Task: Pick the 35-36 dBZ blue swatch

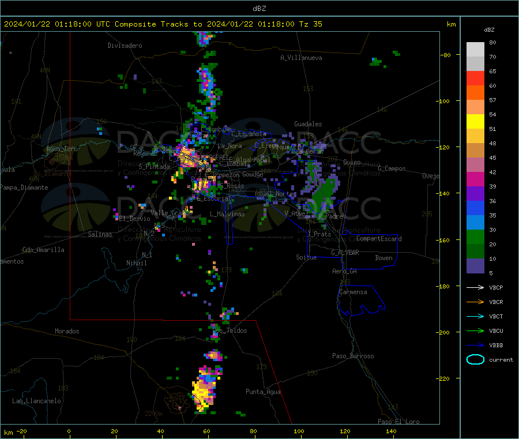Action: point(475,208)
